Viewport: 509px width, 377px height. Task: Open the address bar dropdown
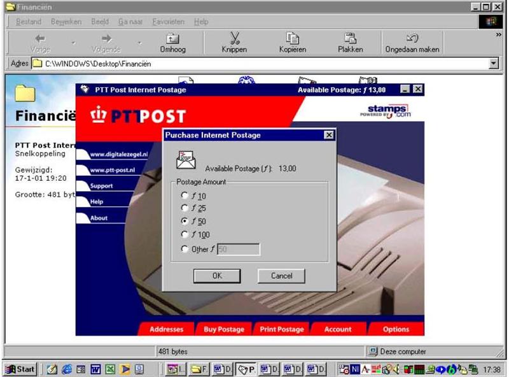[494, 64]
